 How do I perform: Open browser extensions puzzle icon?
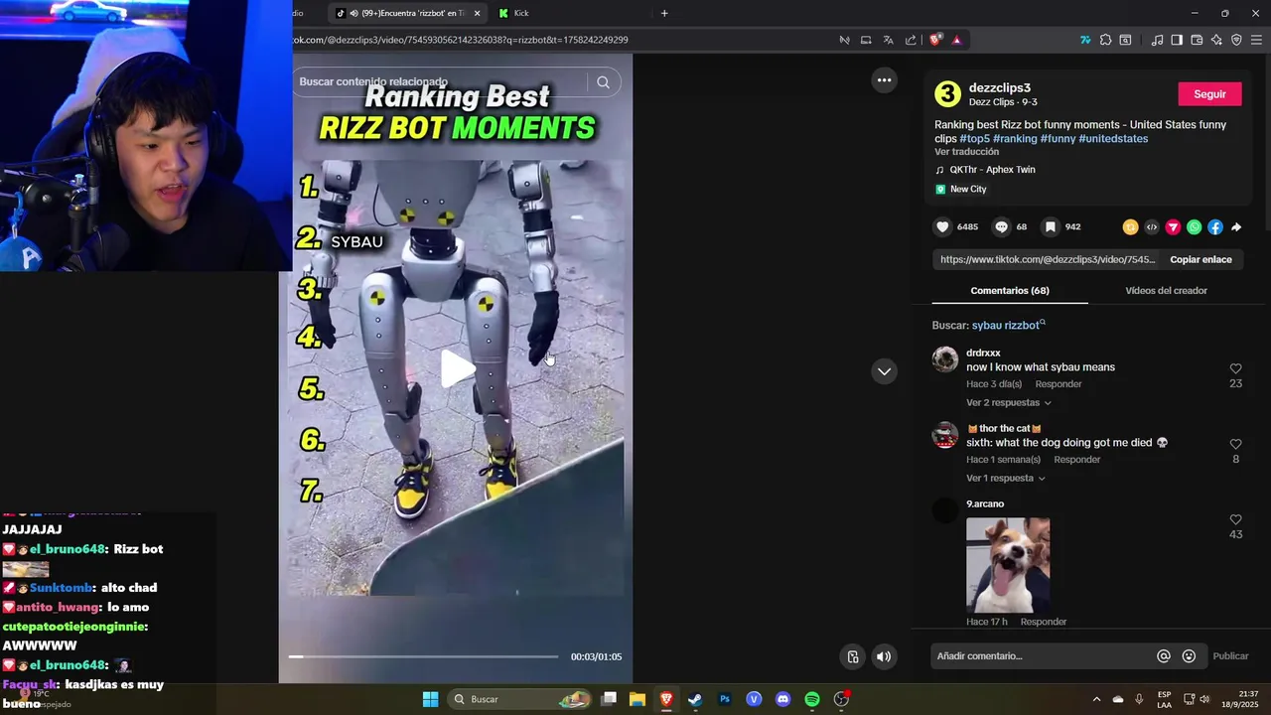pyautogui.click(x=1105, y=40)
